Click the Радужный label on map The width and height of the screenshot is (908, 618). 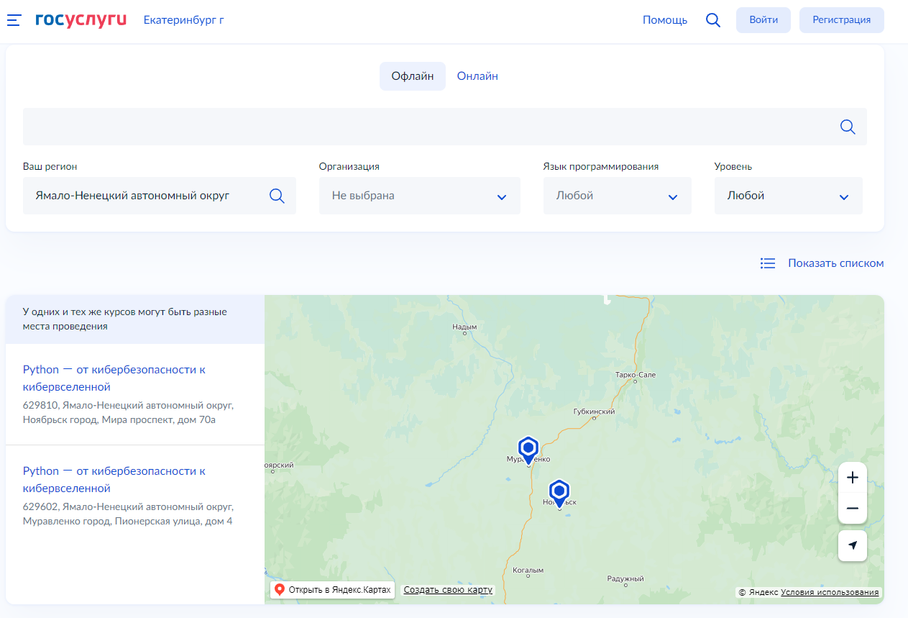[x=625, y=578]
